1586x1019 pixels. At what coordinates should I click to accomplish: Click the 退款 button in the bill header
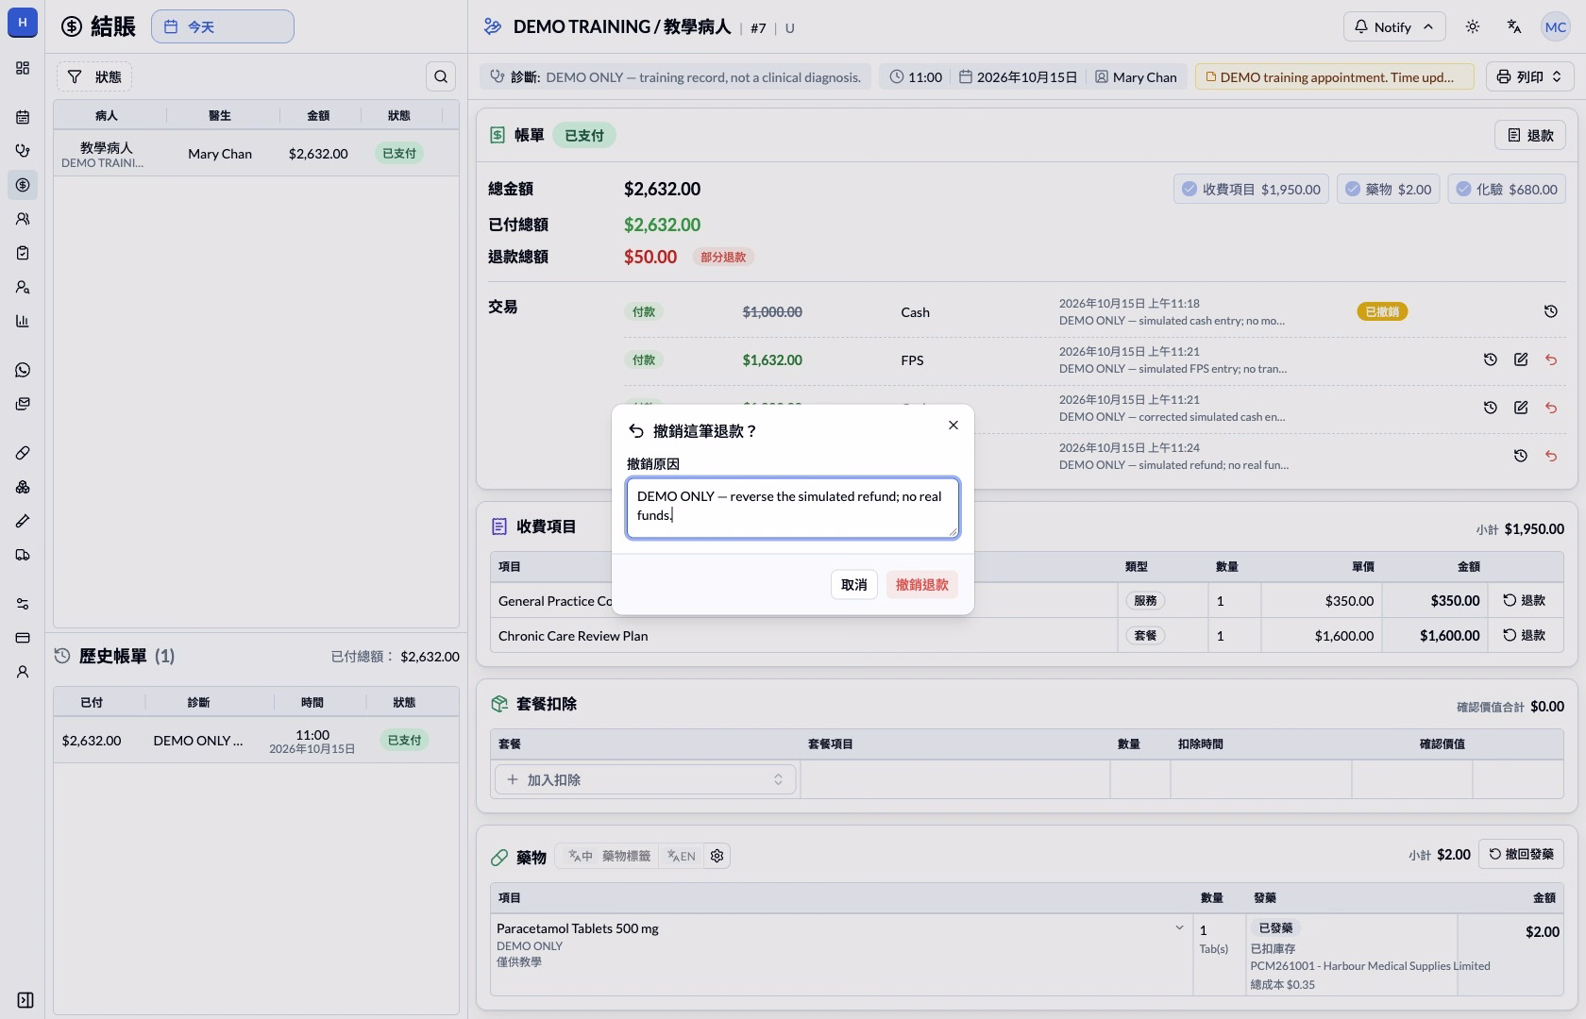coord(1530,135)
